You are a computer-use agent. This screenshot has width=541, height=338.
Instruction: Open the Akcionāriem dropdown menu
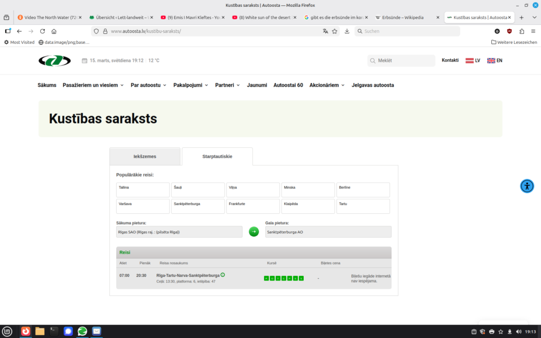(327, 85)
